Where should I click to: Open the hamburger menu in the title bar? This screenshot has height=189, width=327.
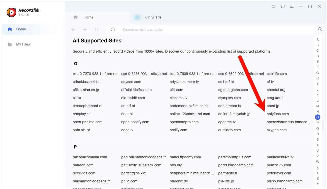[x=292, y=6]
